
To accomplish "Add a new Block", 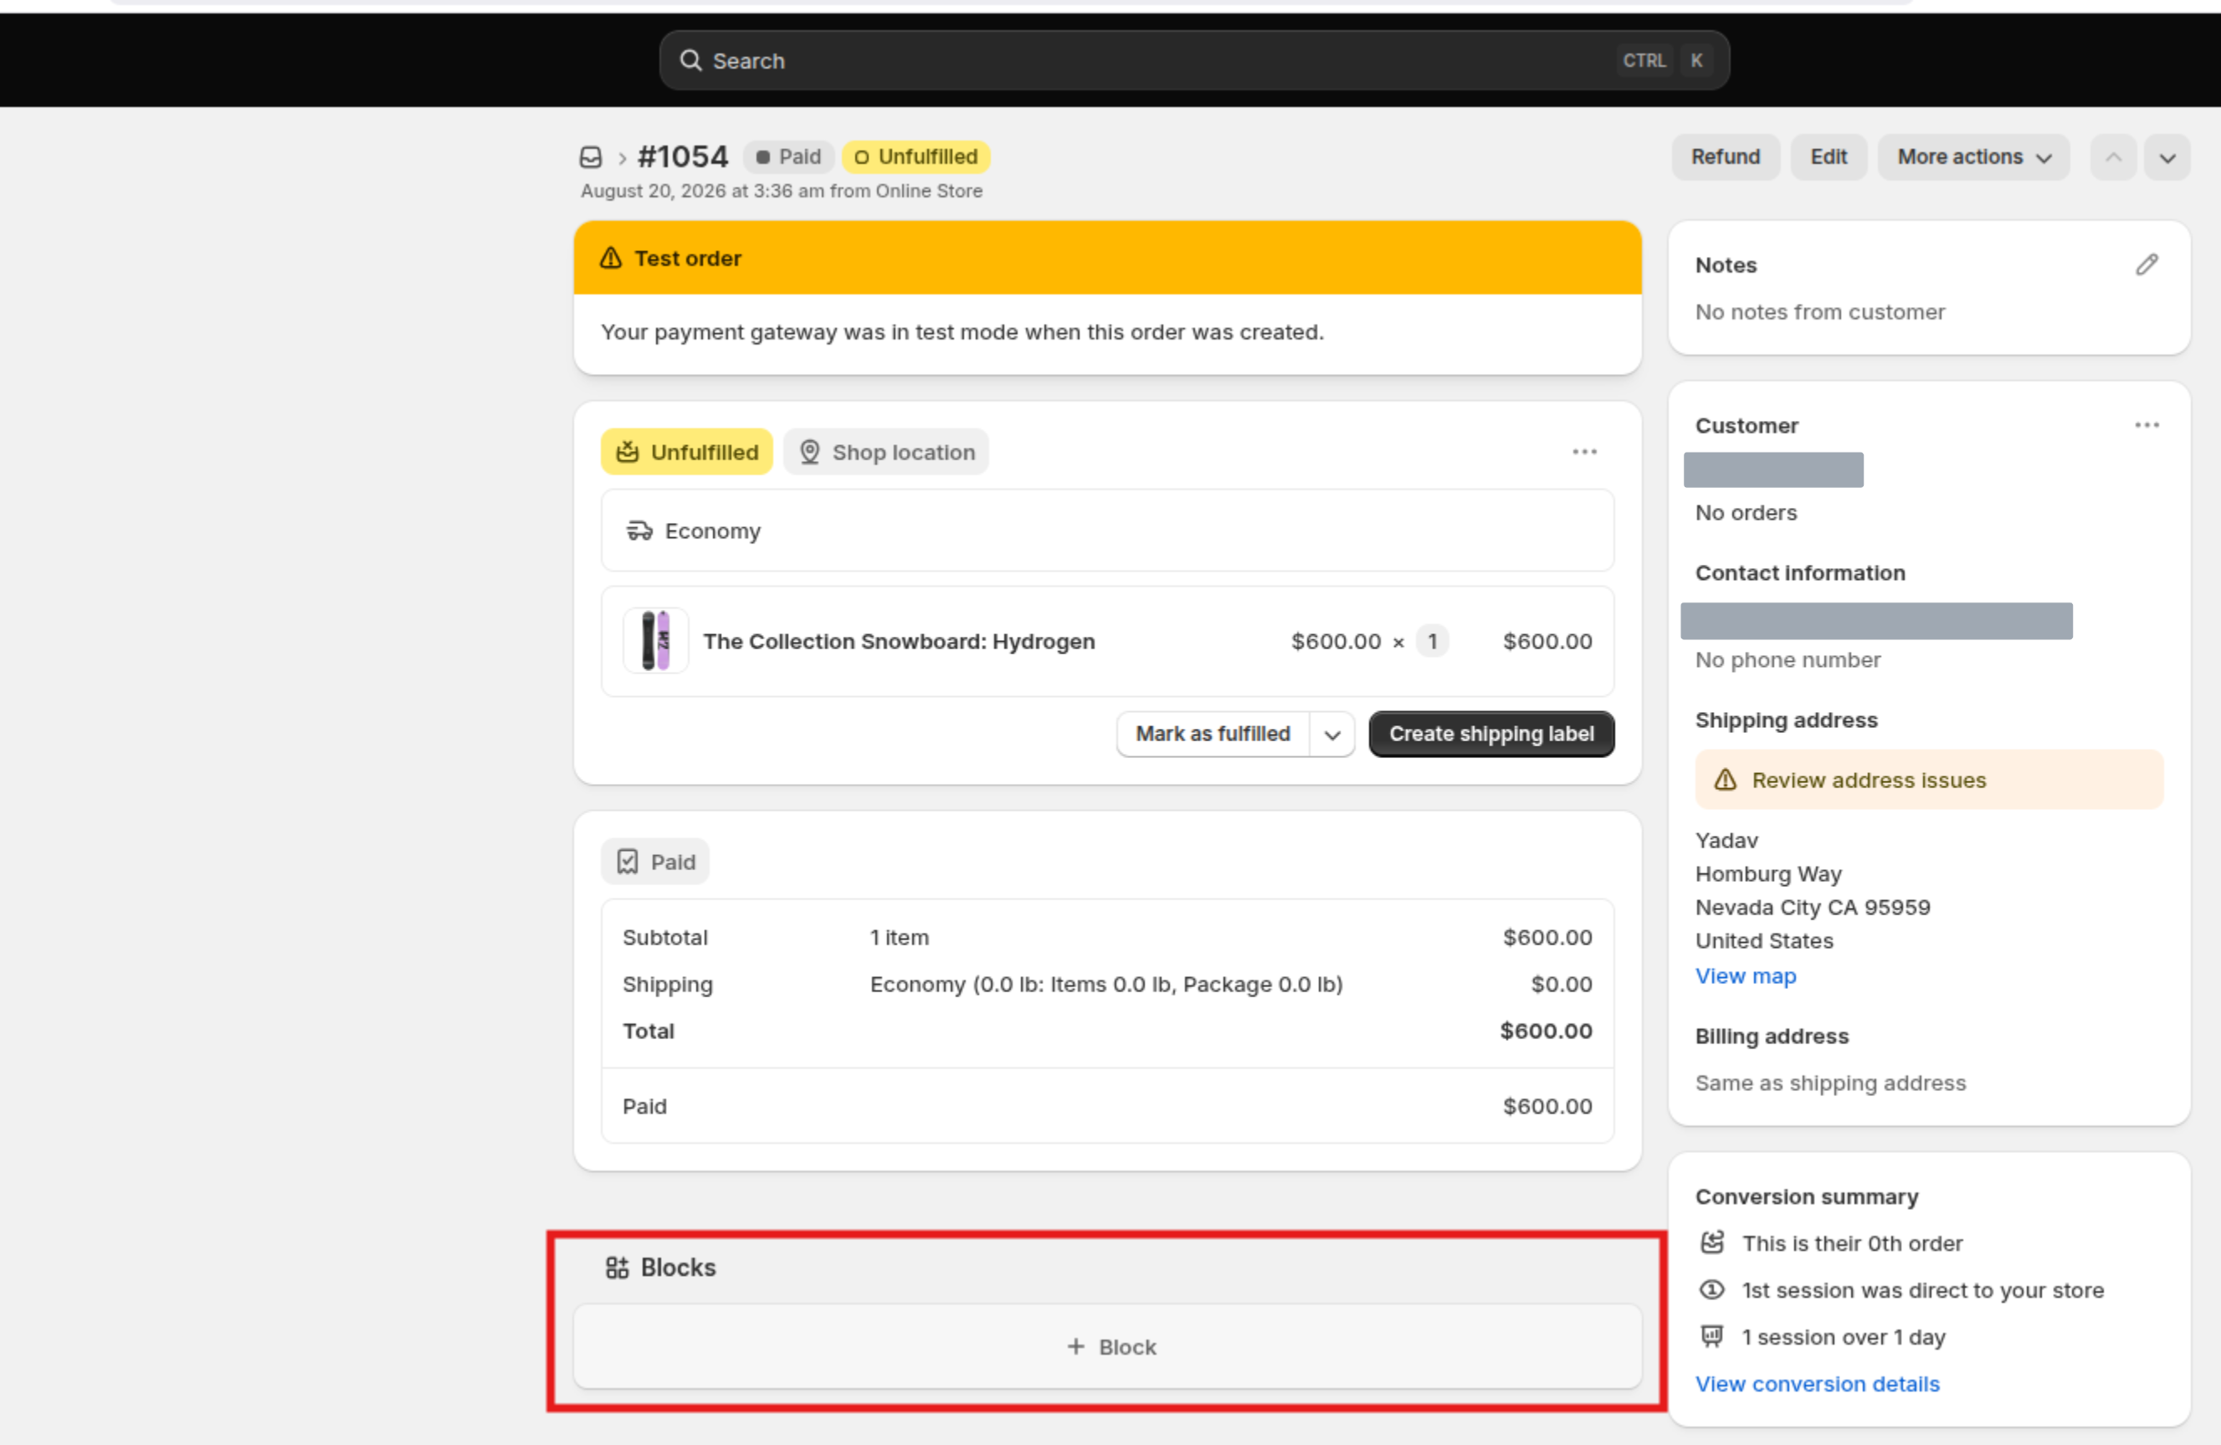I will click(x=1107, y=1346).
